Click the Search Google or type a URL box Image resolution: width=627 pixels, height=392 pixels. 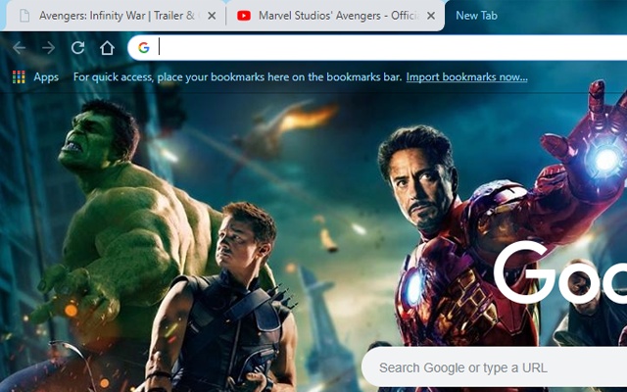tap(494, 367)
